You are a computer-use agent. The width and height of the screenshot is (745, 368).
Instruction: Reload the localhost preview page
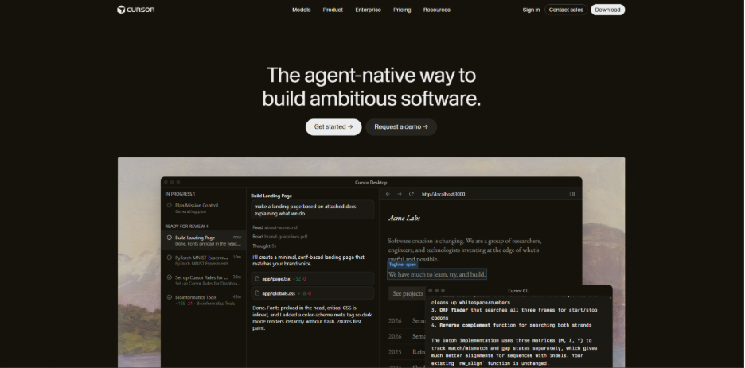pos(412,194)
